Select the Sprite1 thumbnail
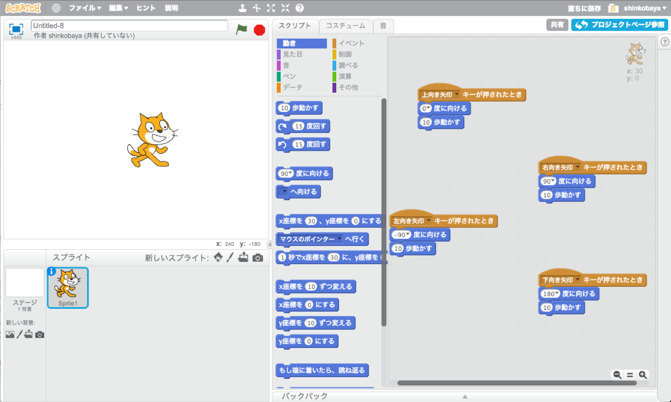 pos(68,288)
